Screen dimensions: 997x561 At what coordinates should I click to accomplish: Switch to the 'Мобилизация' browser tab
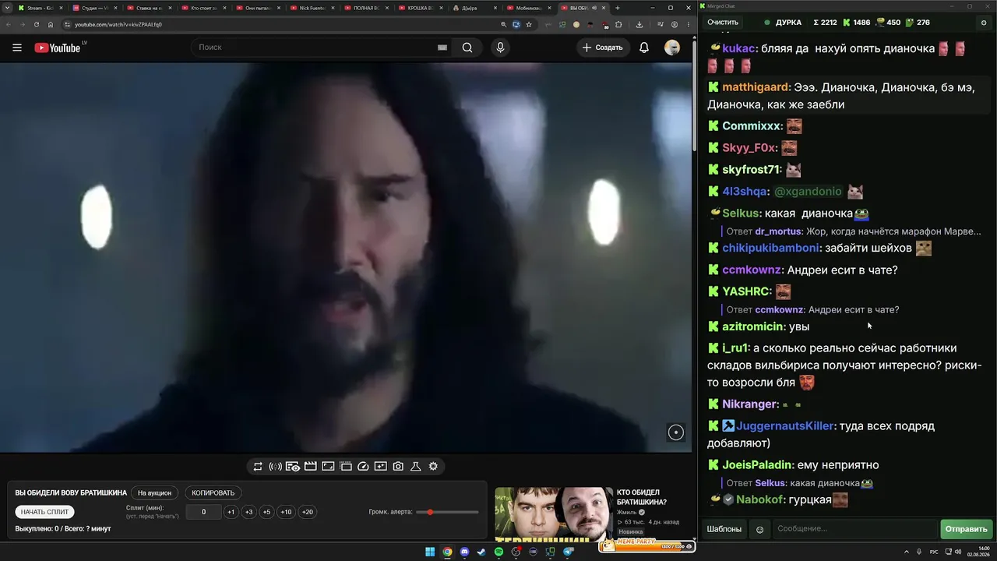(x=530, y=8)
